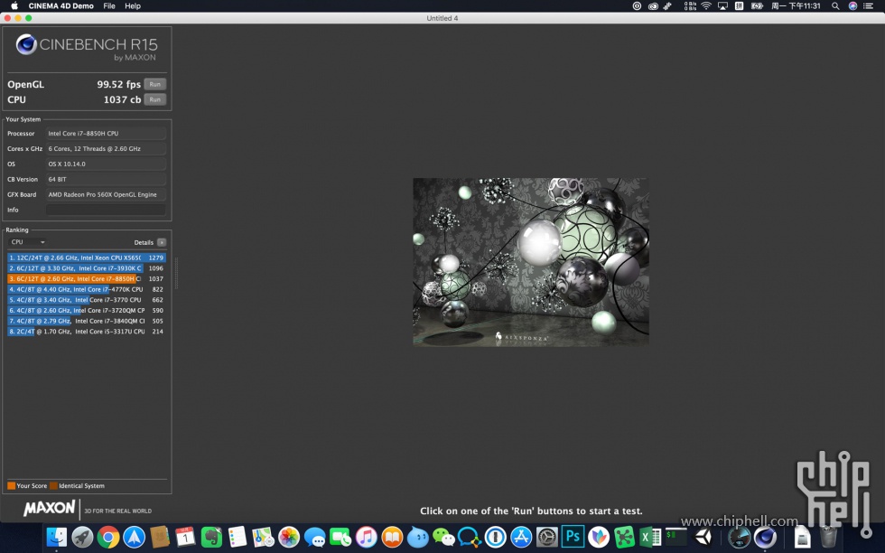Open battery status menu
885x553 pixels.
pos(757,5)
